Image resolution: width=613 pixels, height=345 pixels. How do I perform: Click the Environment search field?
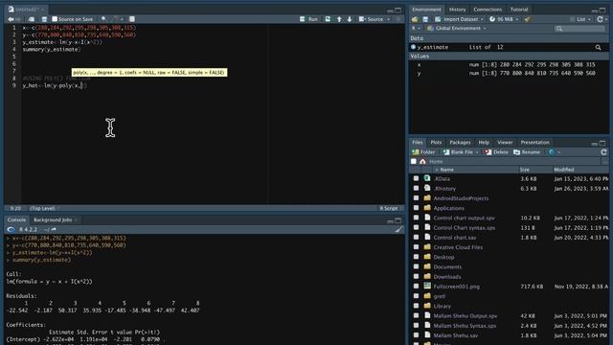coord(580,29)
